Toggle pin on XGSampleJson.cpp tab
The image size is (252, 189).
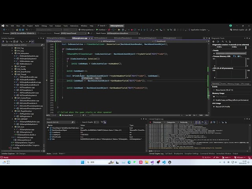click(x=89, y=38)
